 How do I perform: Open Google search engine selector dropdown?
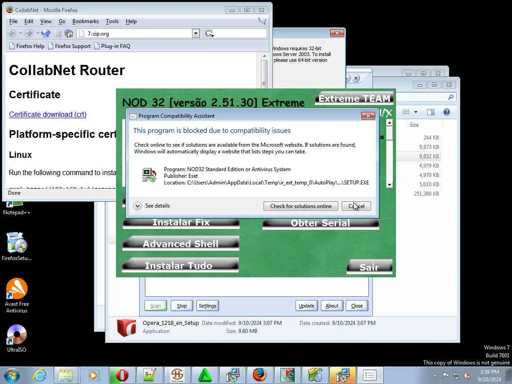coord(209,33)
